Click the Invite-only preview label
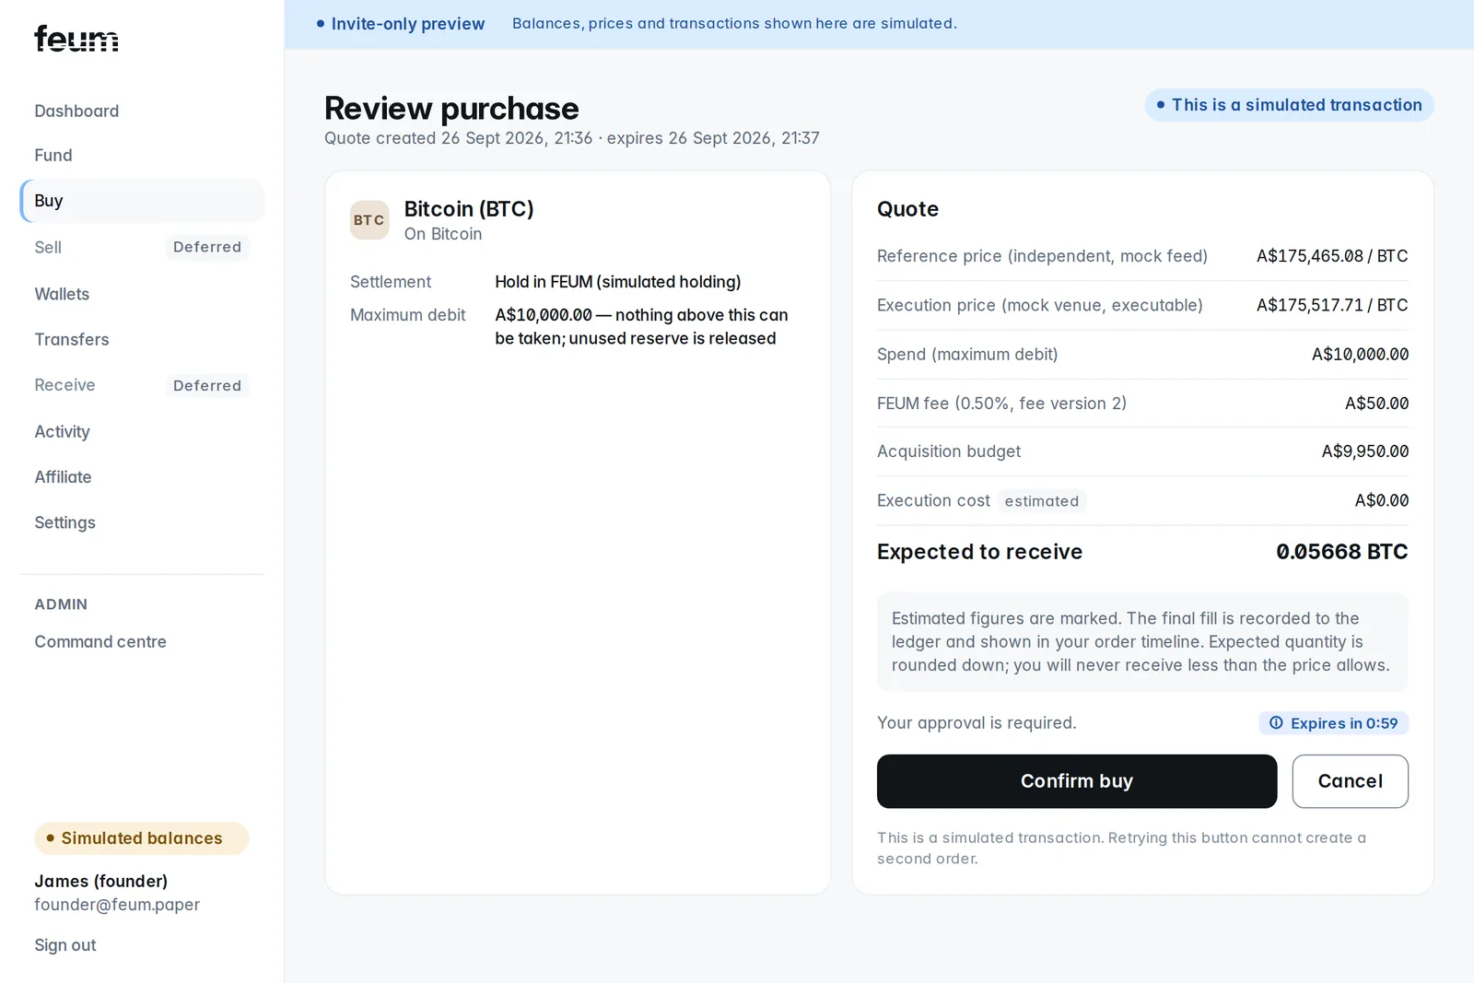The width and height of the screenshot is (1474, 983). point(401,24)
